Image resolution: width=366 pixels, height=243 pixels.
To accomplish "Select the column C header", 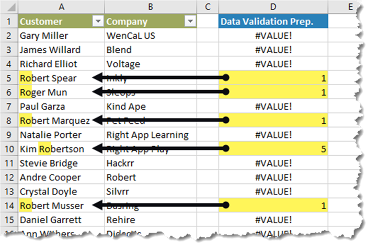I will click(x=208, y=7).
